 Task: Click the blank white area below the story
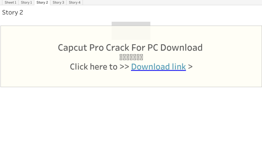tap(131, 125)
